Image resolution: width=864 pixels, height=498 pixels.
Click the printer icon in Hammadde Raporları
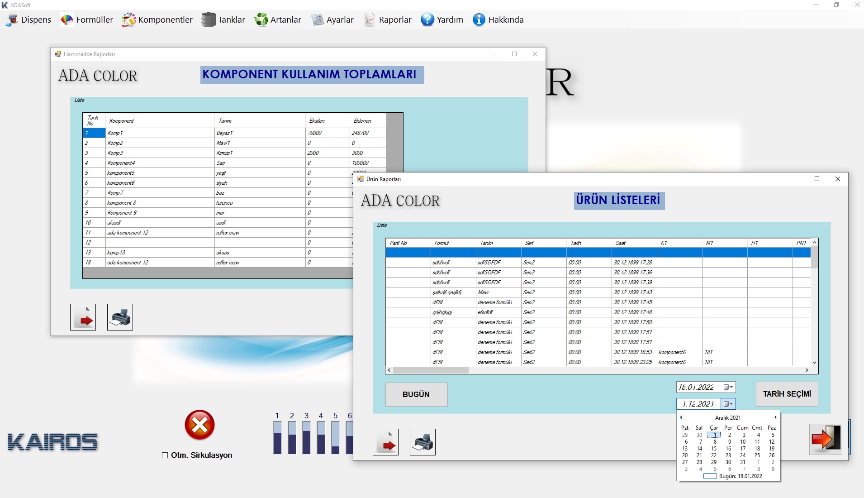[x=120, y=317]
